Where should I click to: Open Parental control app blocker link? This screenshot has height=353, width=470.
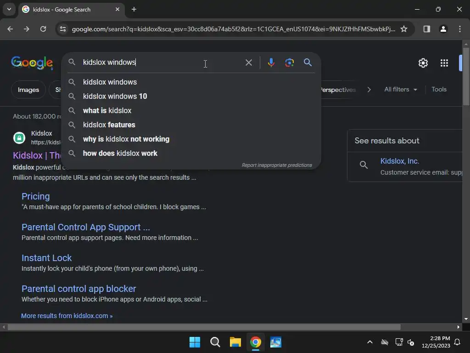(79, 289)
